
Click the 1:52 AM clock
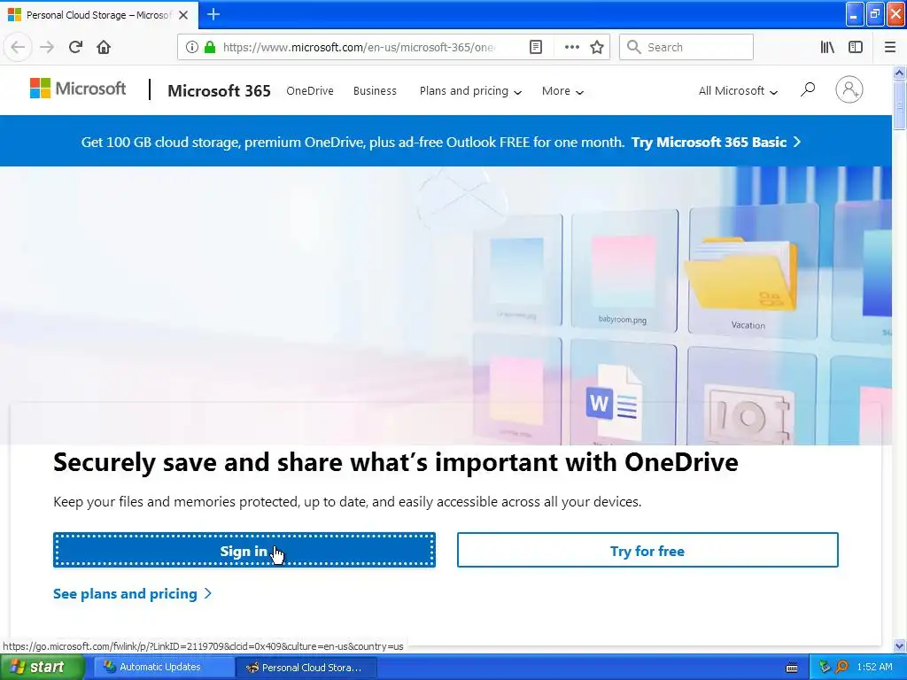coord(874,667)
